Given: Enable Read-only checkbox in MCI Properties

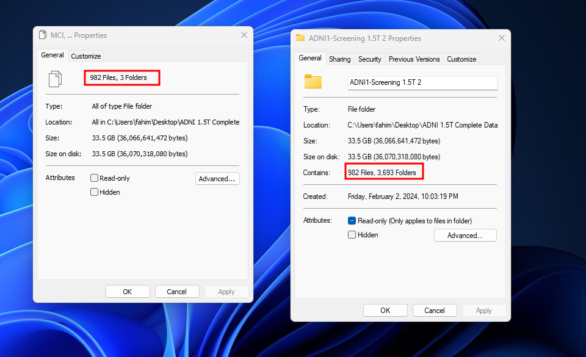Looking at the screenshot, I should coord(95,178).
